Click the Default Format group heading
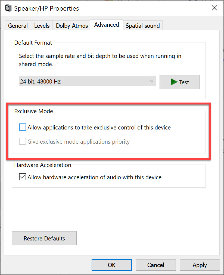 coord(33,43)
